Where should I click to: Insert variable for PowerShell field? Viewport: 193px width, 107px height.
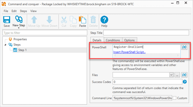tap(184, 47)
